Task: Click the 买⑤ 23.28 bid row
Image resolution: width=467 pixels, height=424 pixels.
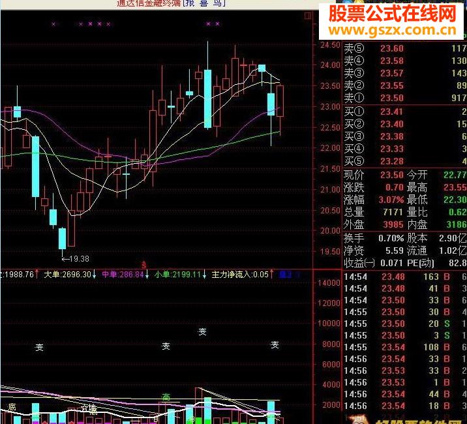Action: (x=405, y=161)
